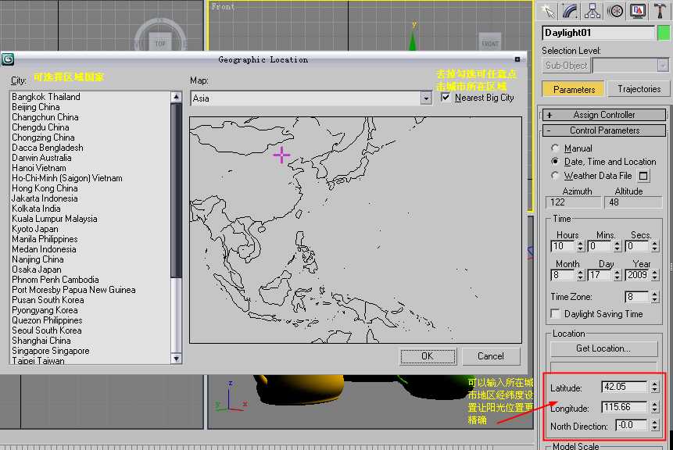Viewport: 673px width, 450px height.
Task: Click the Latitude input field
Action: pos(625,387)
